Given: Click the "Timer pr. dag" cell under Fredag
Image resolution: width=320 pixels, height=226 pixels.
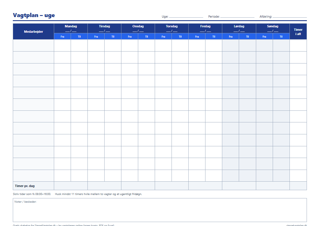Looking at the screenshot, I should click(x=205, y=186).
